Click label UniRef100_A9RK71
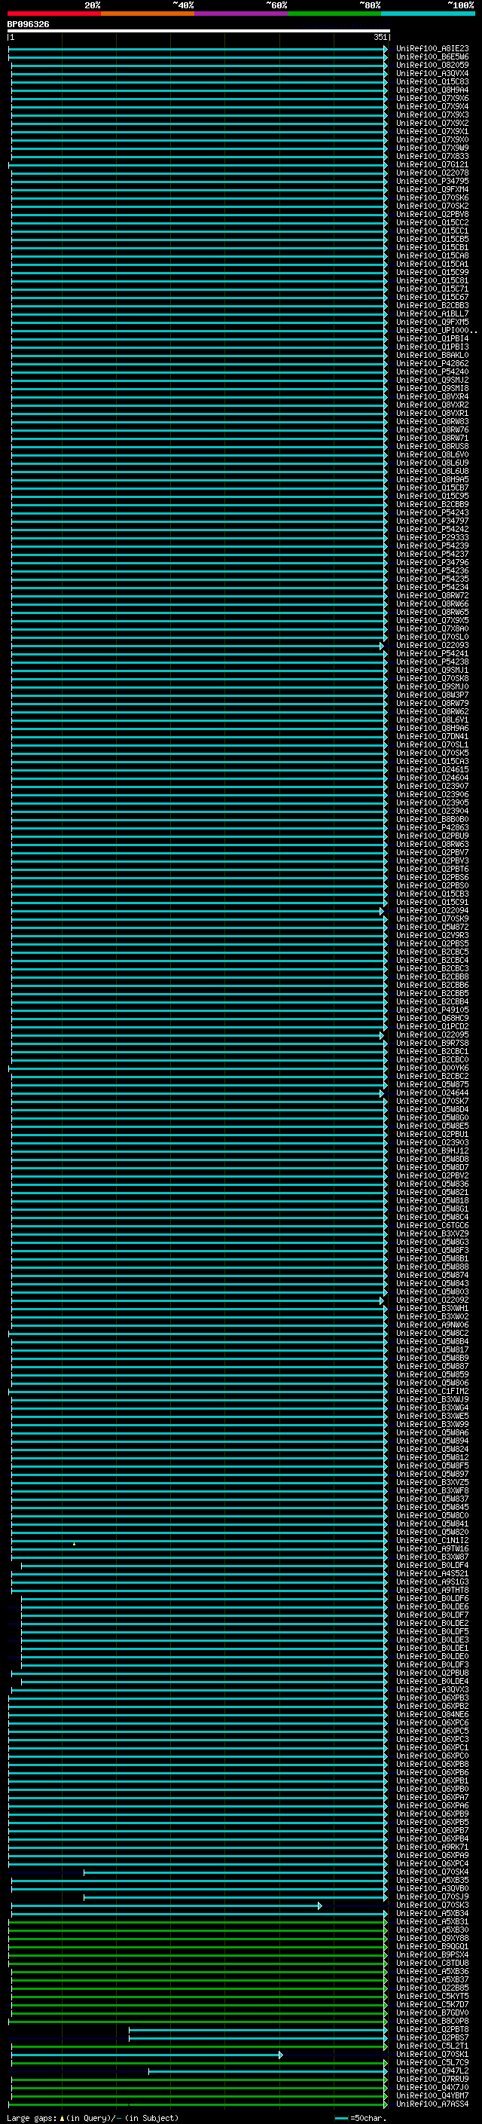The width and height of the screenshot is (482, 2124). tap(432, 1846)
